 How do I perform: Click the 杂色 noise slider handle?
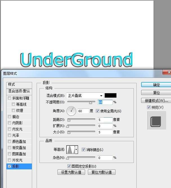(68, 158)
